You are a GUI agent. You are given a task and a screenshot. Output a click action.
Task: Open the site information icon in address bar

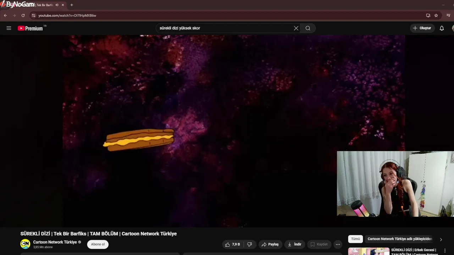(34, 16)
